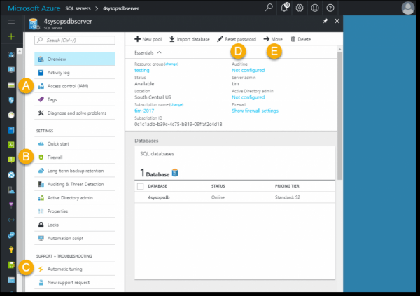Open Long-term backup retention
Image resolution: width=420 pixels, height=296 pixels.
click(75, 171)
